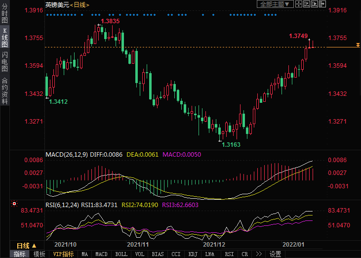
Task: Apply the KDJ indicator
Action: pyautogui.click(x=192, y=254)
